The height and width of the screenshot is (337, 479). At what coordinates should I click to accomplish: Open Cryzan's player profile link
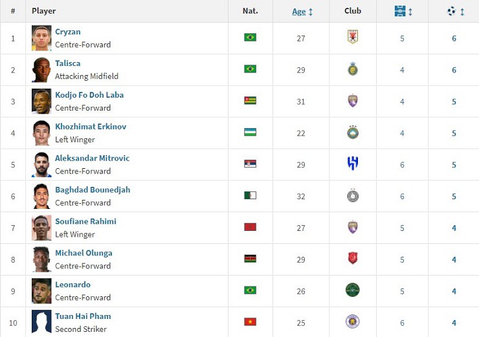pos(68,32)
